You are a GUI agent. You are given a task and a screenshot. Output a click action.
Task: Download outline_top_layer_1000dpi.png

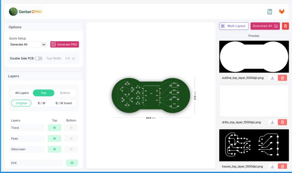click(272, 78)
